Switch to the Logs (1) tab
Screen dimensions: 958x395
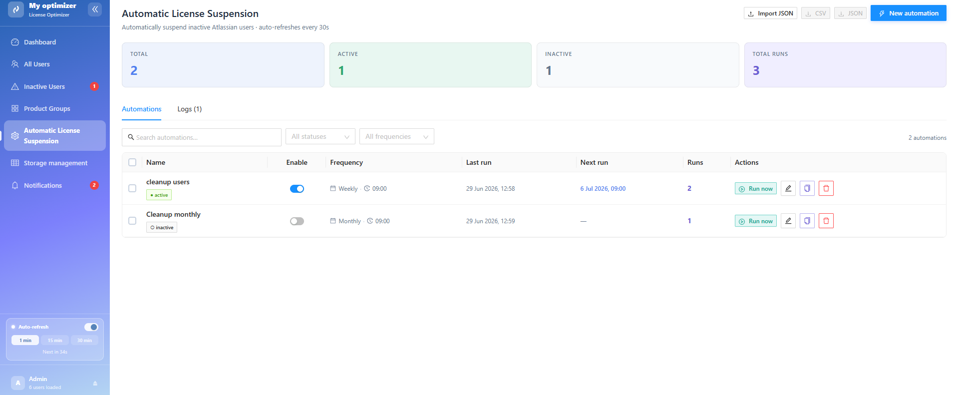click(x=190, y=109)
